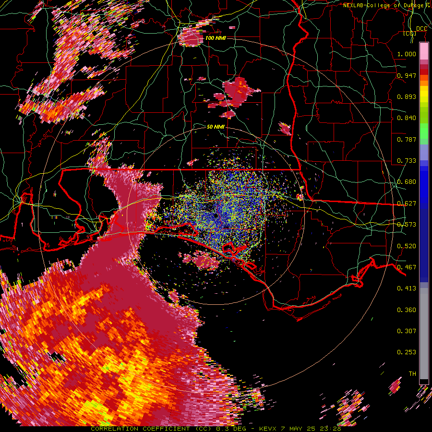Click the DCC label above the color scale
Image resolution: width=432 pixels, height=432 pixels.
pyautogui.click(x=421, y=29)
